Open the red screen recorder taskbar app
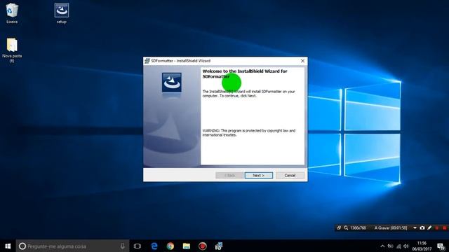This screenshot has height=252, width=449. click(x=203, y=246)
